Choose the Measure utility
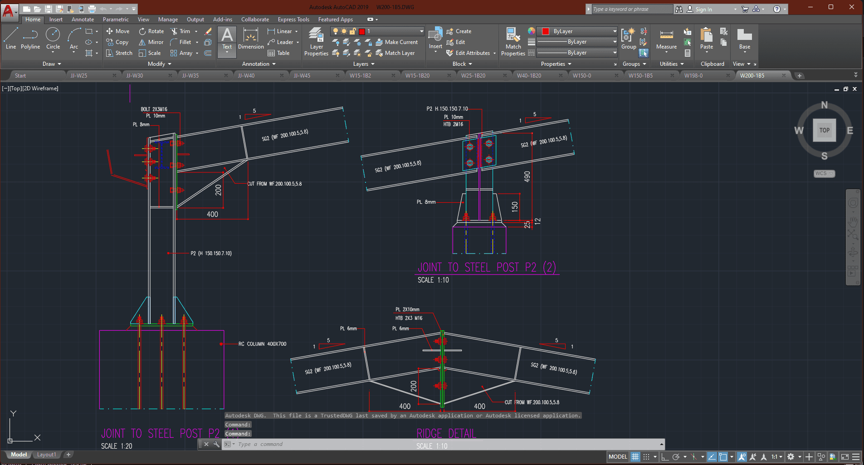This screenshot has height=465, width=864. tap(666, 39)
